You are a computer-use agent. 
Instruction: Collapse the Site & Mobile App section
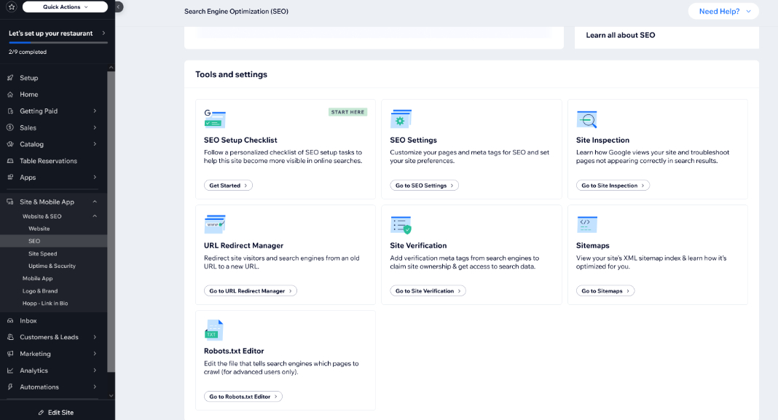click(x=94, y=202)
